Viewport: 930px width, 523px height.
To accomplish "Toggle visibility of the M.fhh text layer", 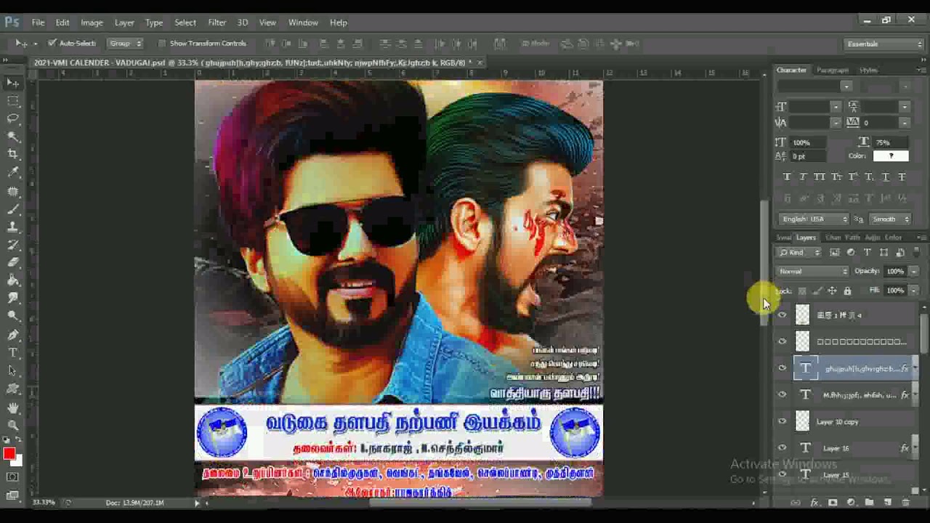I will click(x=783, y=395).
